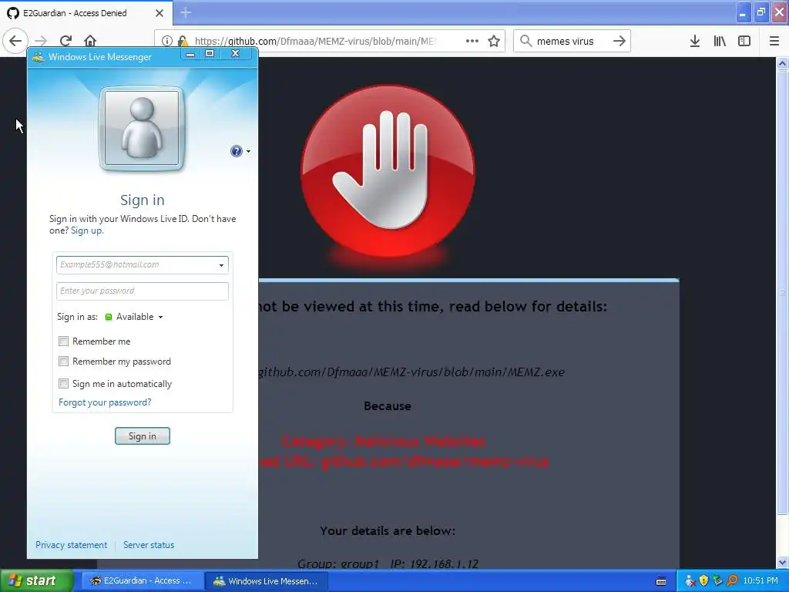Image resolution: width=789 pixels, height=592 pixels.
Task: Click the orange magnifier tray icon
Action: [x=732, y=581]
